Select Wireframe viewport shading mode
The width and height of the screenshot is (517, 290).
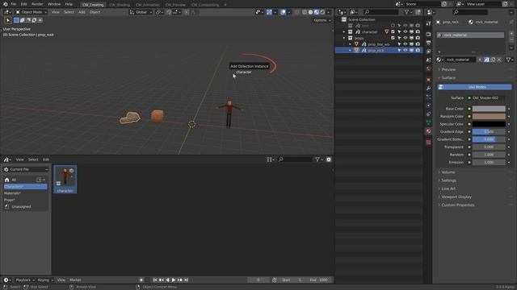tap(305, 12)
